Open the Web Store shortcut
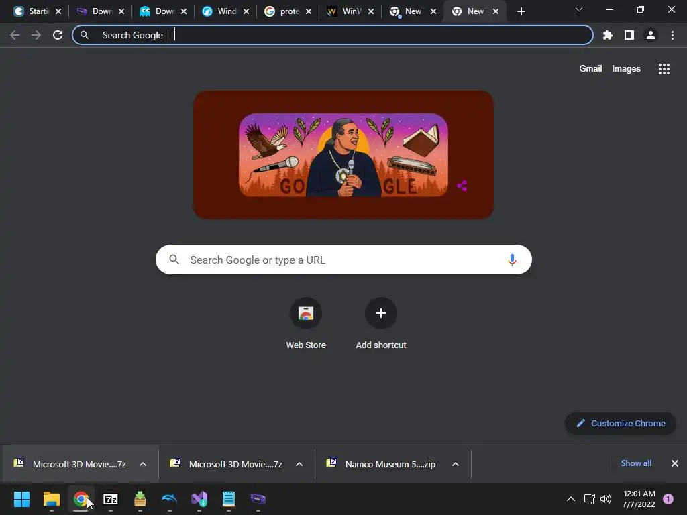This screenshot has width=687, height=515. point(306,324)
